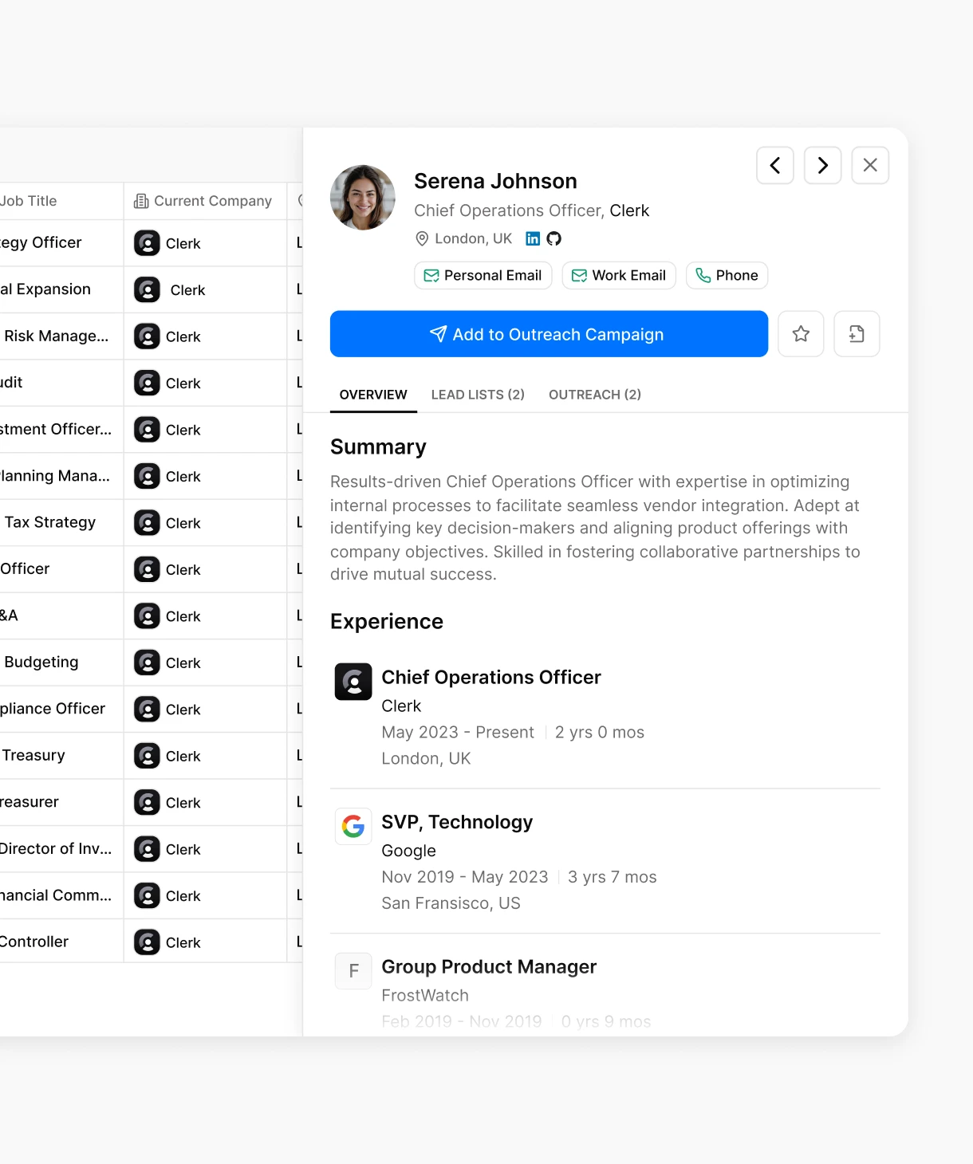Click the Clerk link beside Chief Operations Officer
This screenshot has width=973, height=1164.
pyautogui.click(x=629, y=210)
